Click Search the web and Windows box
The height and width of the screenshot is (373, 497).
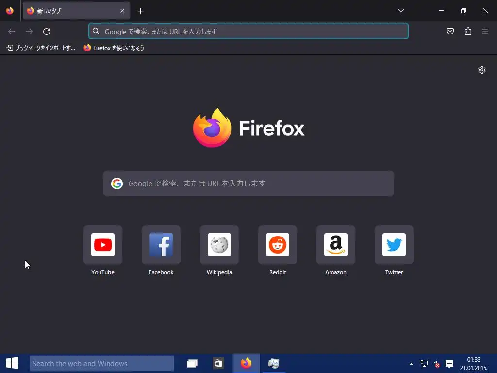coord(102,363)
